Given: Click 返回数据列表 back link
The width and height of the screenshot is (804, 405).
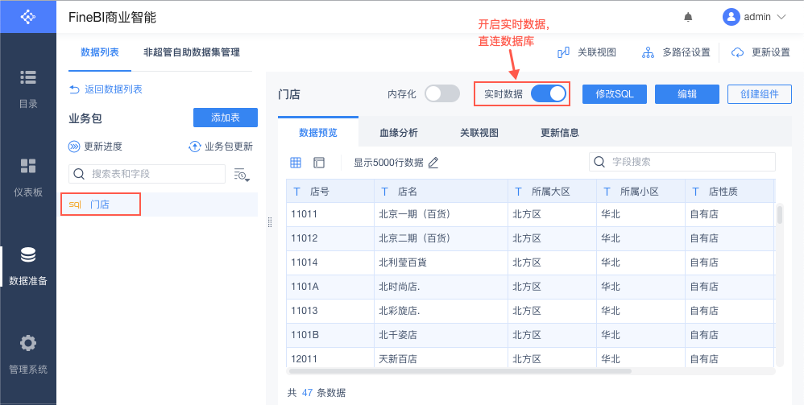Looking at the screenshot, I should tap(106, 89).
